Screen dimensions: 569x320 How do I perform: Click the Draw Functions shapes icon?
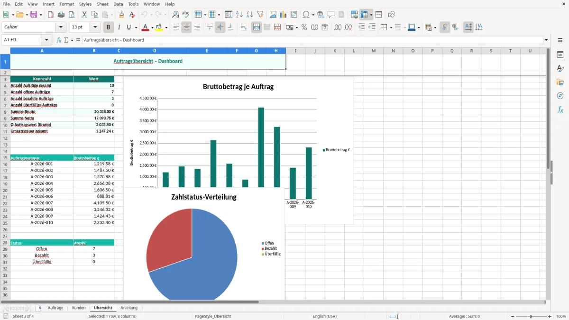tap(392, 15)
